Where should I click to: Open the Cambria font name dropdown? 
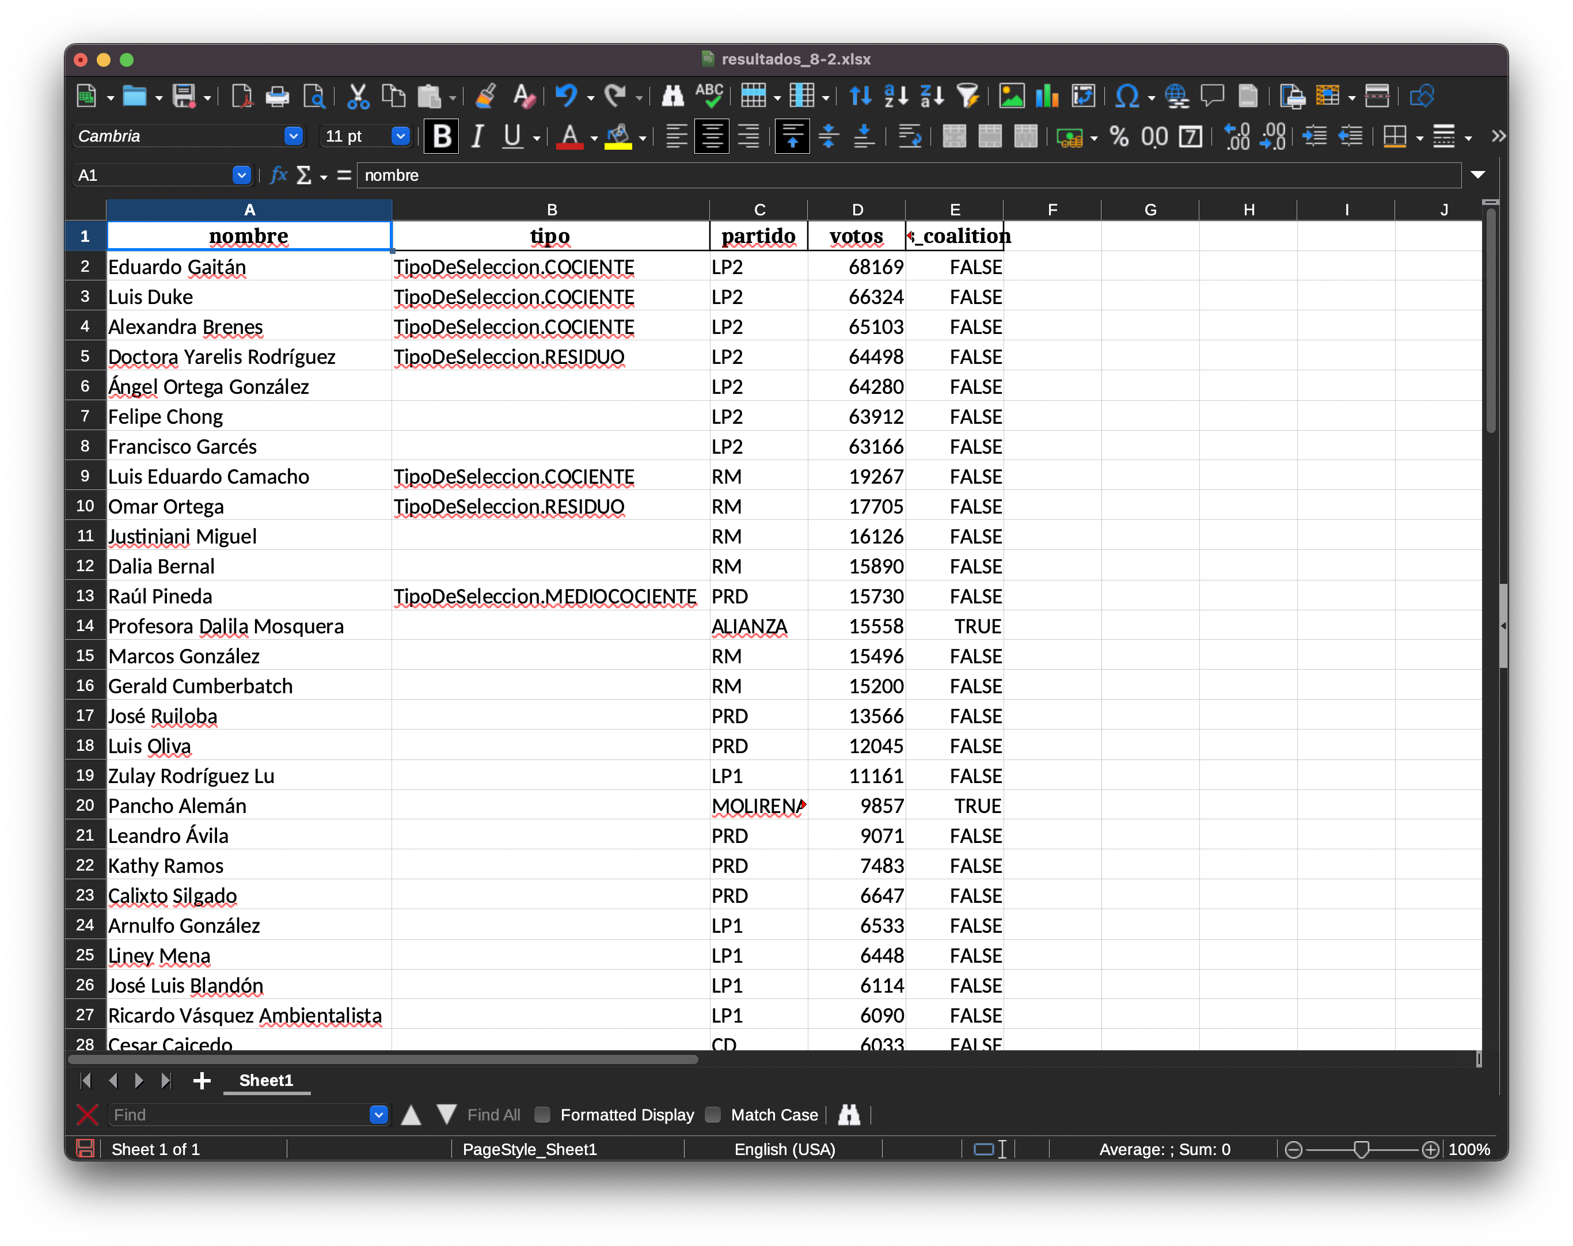click(x=293, y=136)
